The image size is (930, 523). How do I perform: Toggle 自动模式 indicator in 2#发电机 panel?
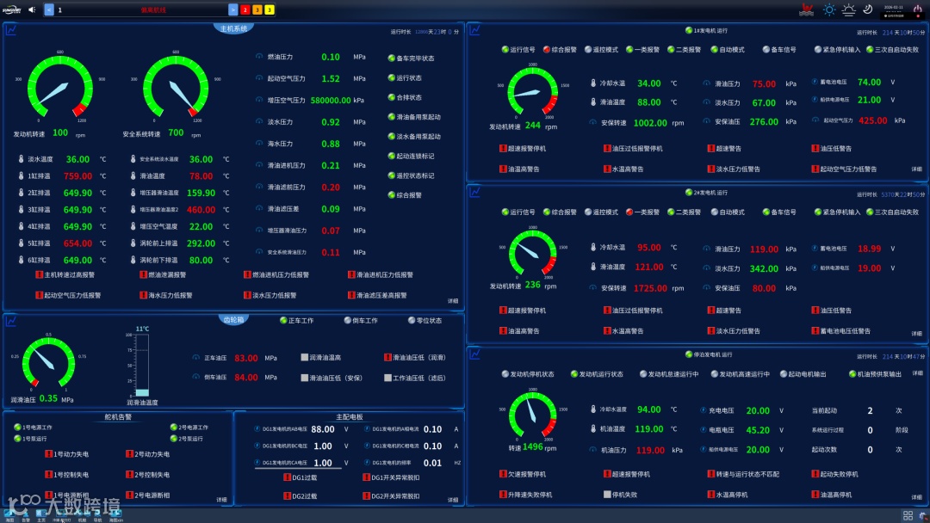(x=728, y=212)
